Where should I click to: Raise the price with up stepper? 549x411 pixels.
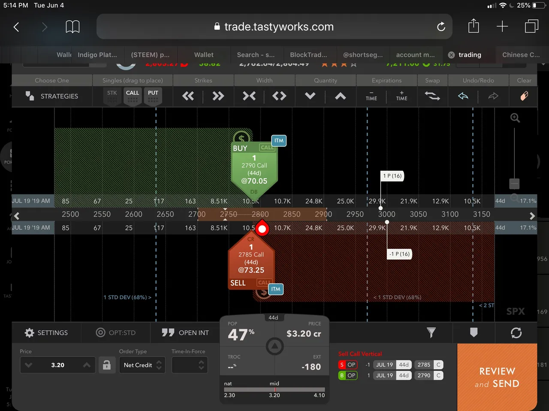point(87,365)
